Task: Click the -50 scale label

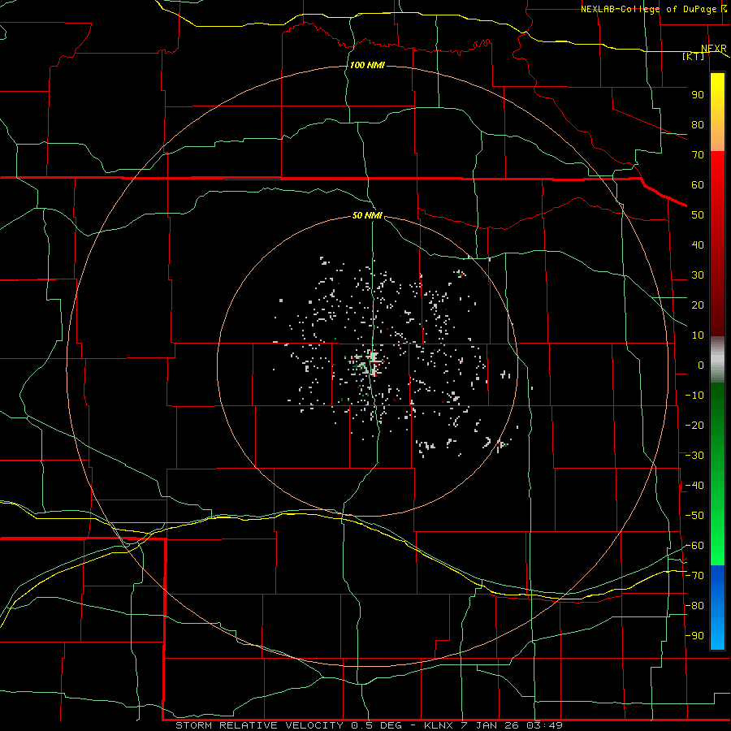Action: [694, 516]
